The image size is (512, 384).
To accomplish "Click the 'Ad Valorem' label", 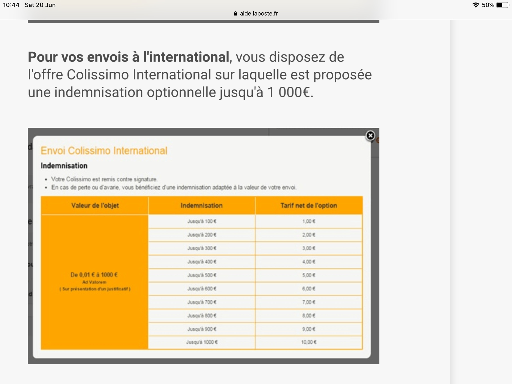I will 94,282.
